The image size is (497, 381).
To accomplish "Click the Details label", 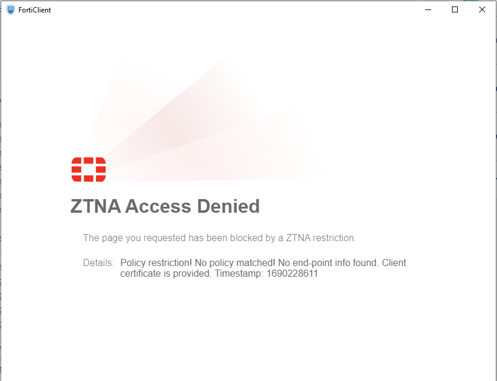I will [x=98, y=263].
